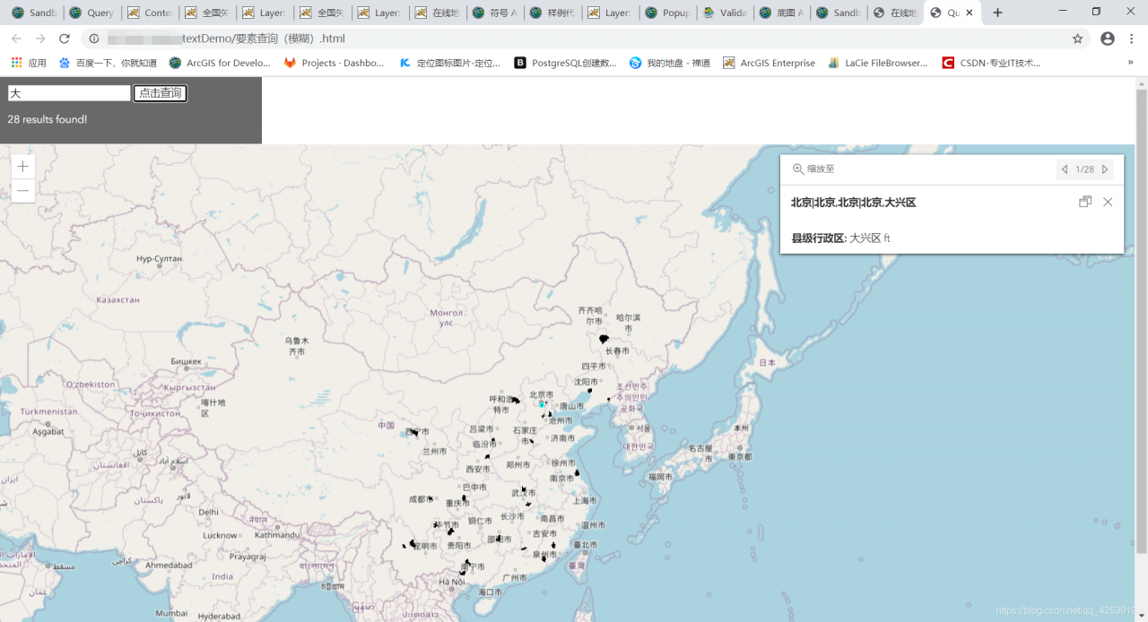The width and height of the screenshot is (1148, 622).
Task: Open ArcGIS Enterprise bookmark
Action: point(769,63)
